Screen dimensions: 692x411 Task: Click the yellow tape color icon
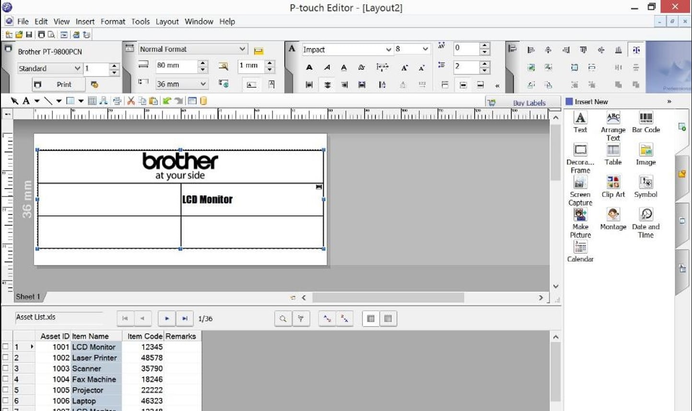(258, 50)
